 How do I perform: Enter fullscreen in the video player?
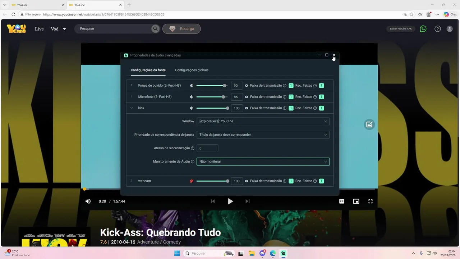tap(371, 201)
